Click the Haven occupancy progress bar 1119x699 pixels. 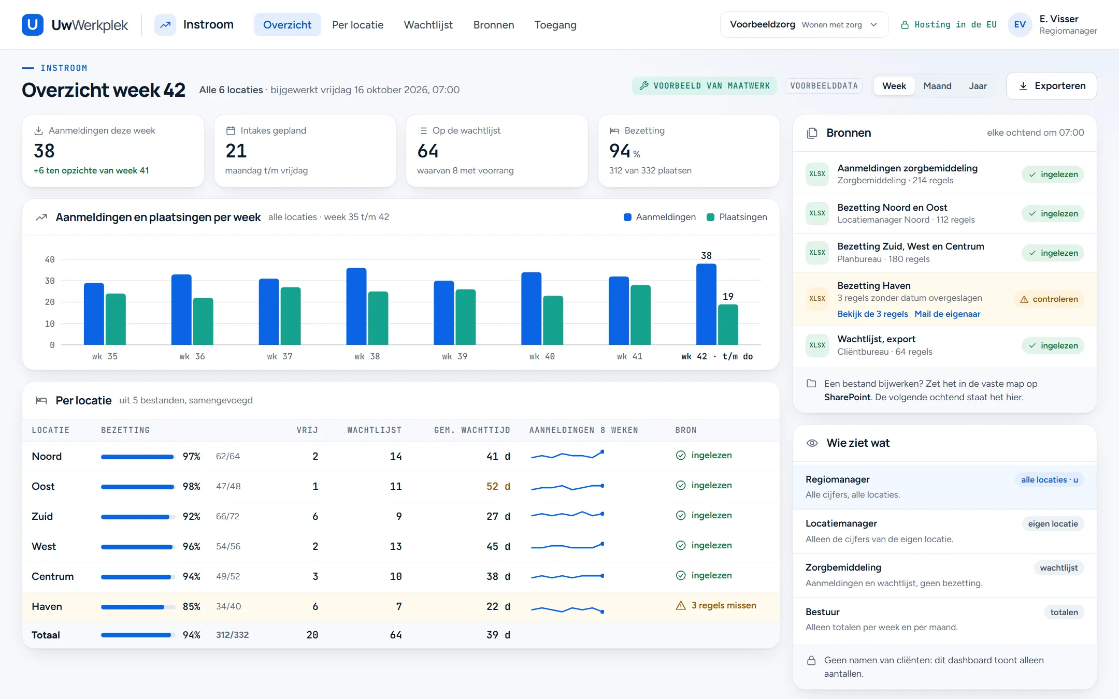click(138, 607)
